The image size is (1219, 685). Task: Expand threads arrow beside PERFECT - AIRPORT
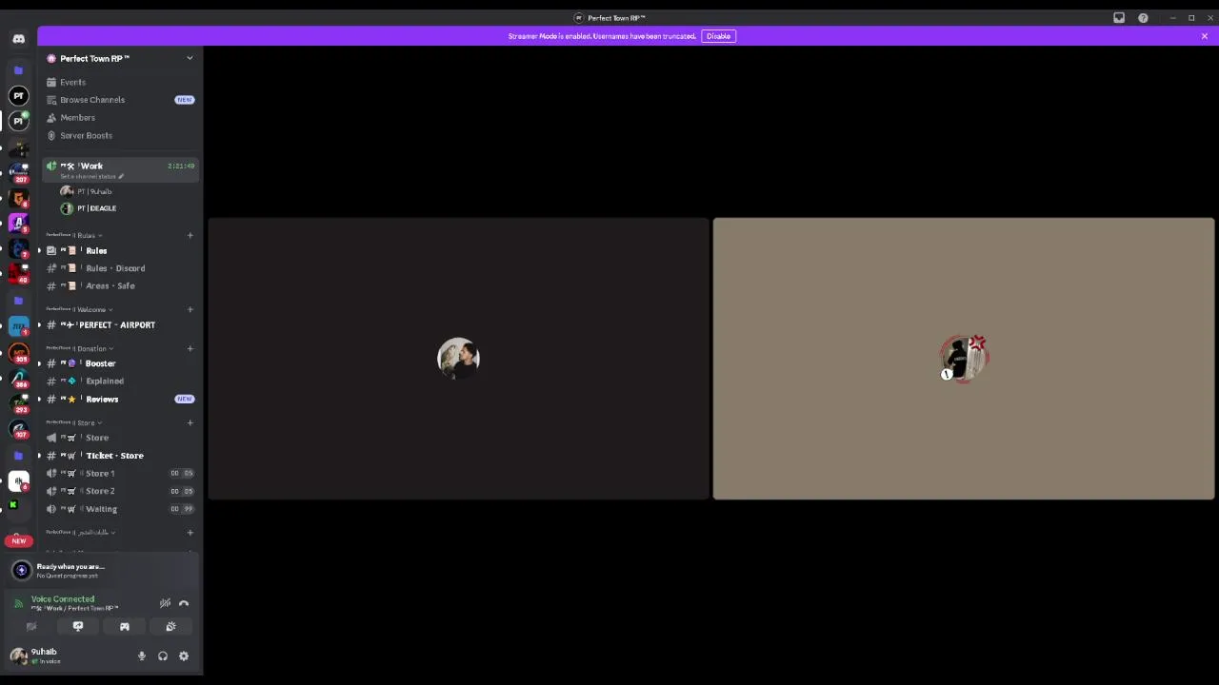tap(39, 324)
